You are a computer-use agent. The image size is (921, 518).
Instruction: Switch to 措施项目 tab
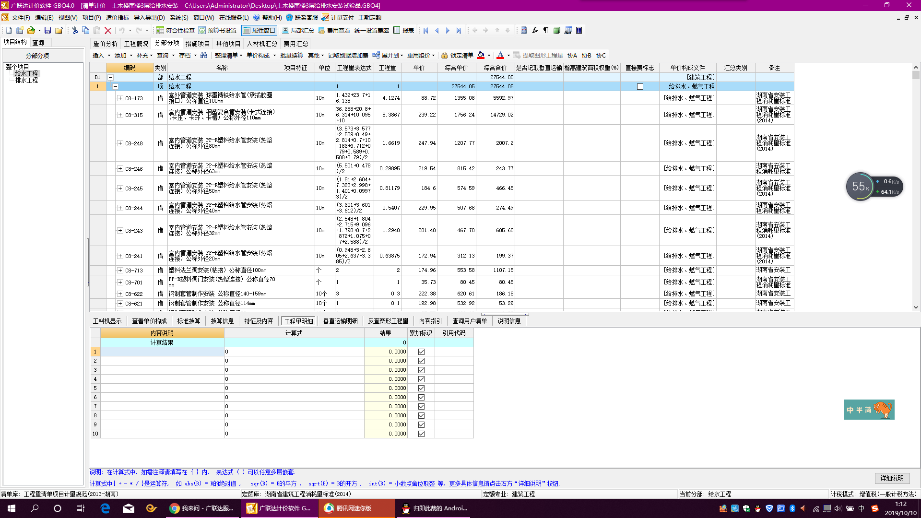click(x=198, y=44)
